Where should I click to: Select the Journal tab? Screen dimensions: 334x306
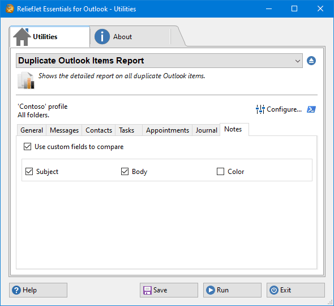(x=206, y=130)
